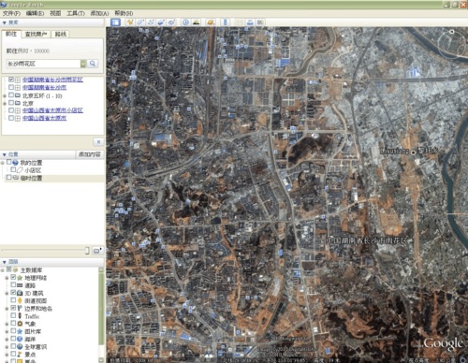This screenshot has height=363, width=468.
Task: Click the polygon icon next to 小店区
Action: (x=20, y=170)
